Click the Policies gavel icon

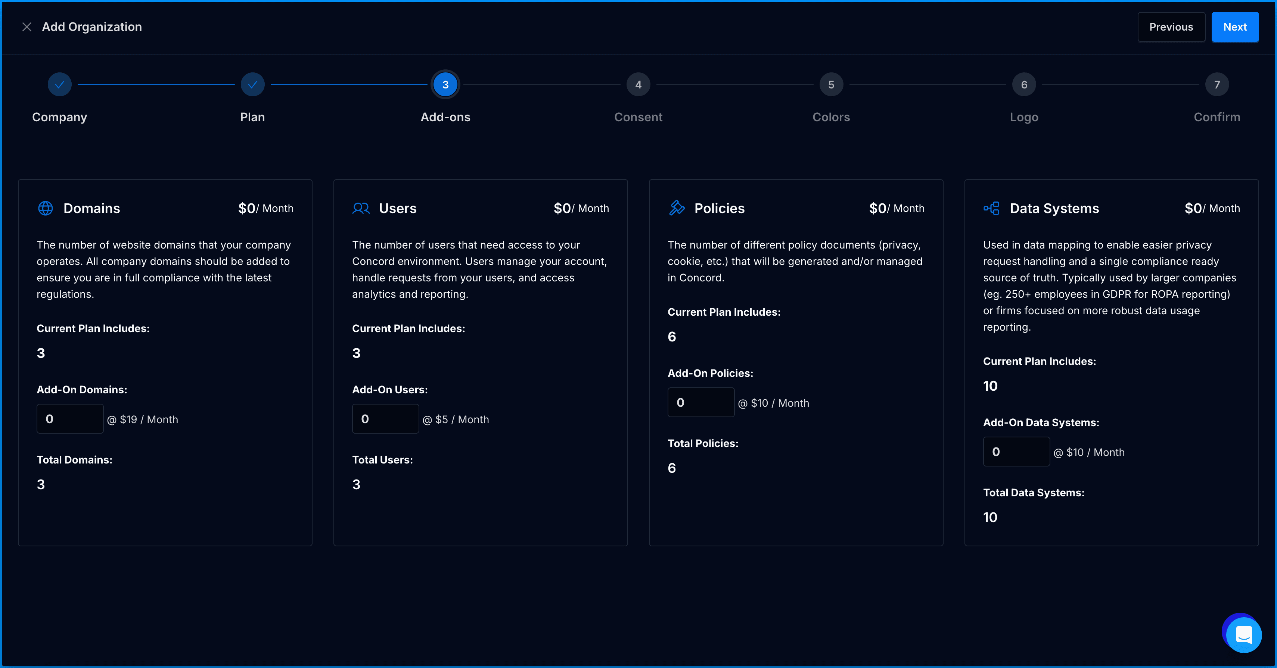[677, 208]
